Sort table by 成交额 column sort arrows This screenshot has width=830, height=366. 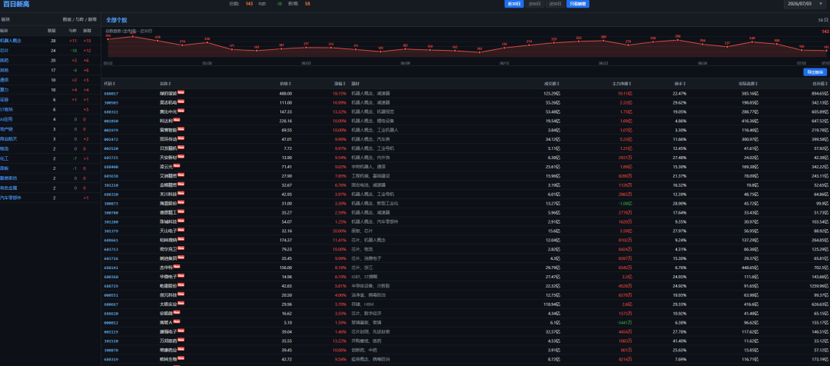pos(558,84)
